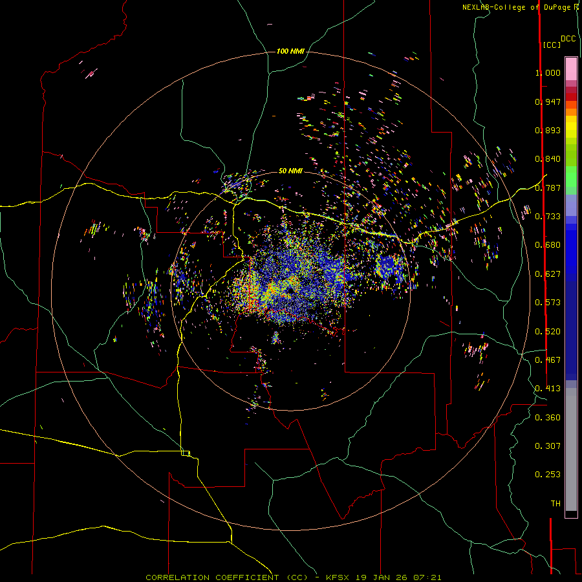Select the 0.307 color scale label
Screen dimensions: 582x582
[x=548, y=446]
